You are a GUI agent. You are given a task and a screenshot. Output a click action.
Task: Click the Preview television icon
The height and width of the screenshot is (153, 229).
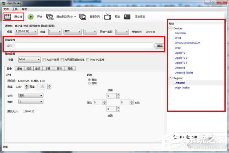[108, 17]
